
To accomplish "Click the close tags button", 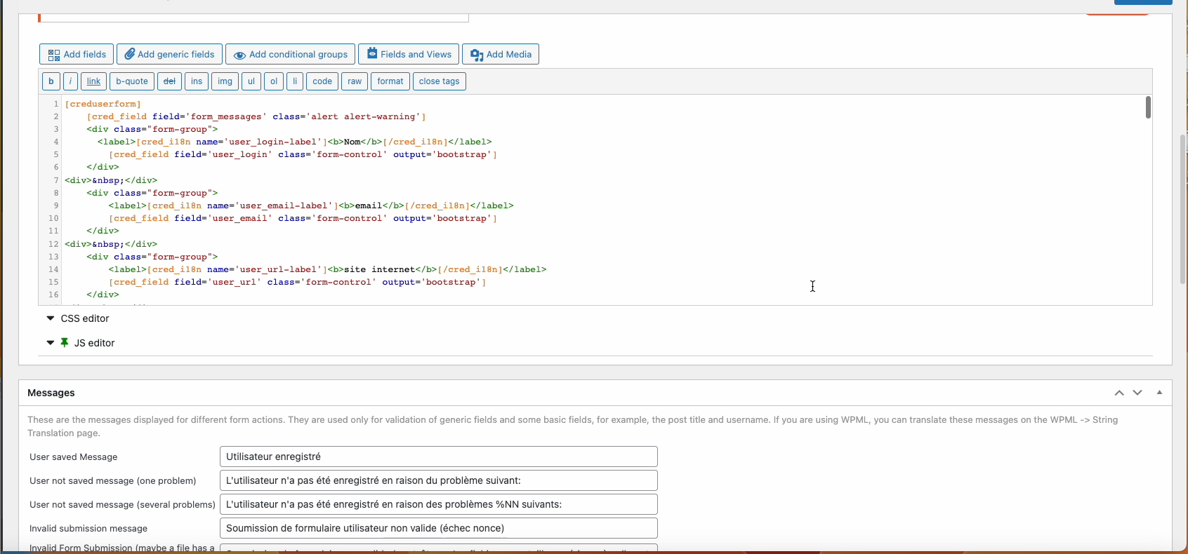I will (x=440, y=81).
